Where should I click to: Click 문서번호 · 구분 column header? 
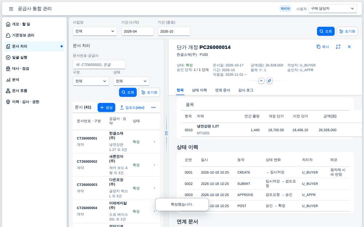pyautogui.click(x=89, y=121)
